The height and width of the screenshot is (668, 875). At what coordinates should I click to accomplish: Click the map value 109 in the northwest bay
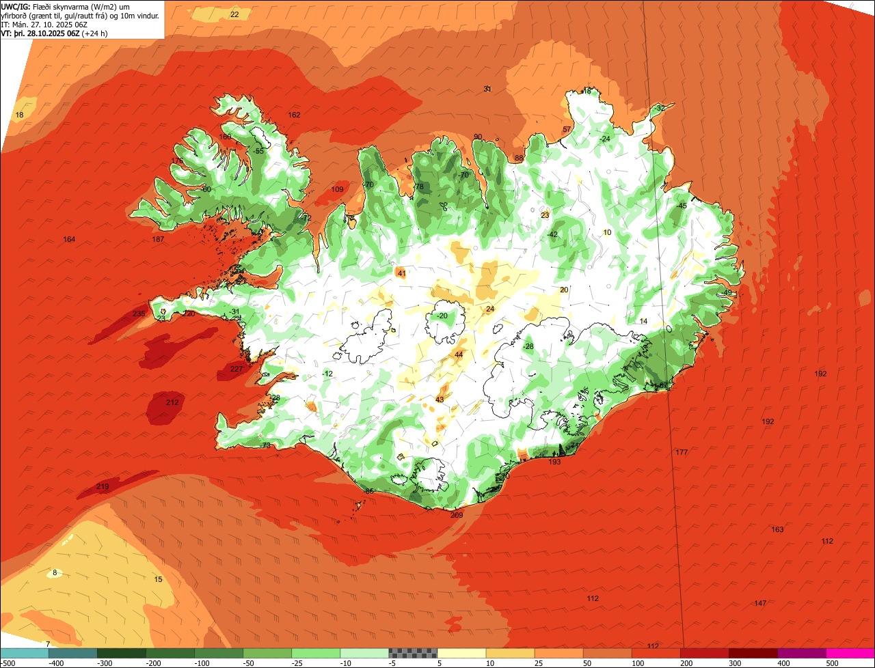[338, 189]
